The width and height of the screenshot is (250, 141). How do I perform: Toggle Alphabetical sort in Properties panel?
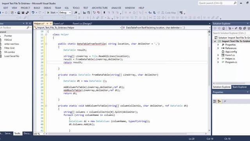click(x=219, y=101)
